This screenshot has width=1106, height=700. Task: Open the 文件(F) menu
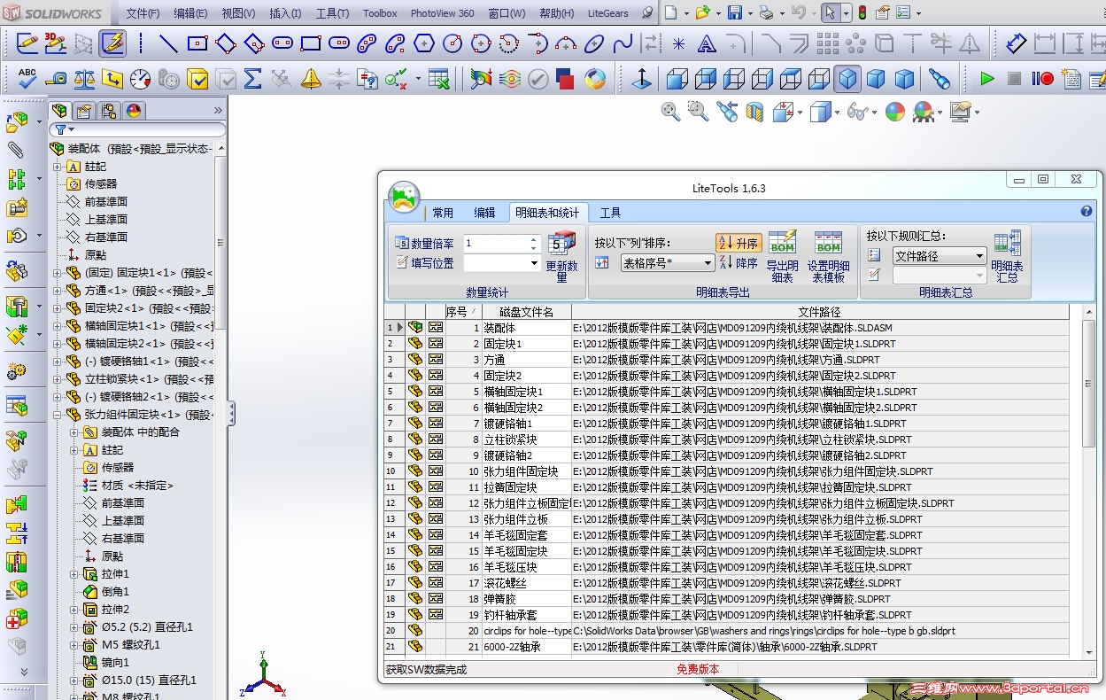143,13
